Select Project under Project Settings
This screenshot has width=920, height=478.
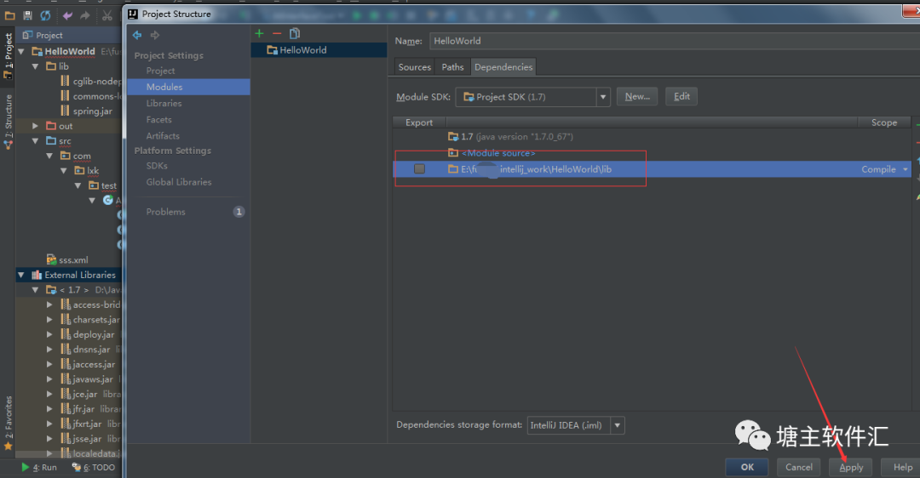pyautogui.click(x=161, y=71)
